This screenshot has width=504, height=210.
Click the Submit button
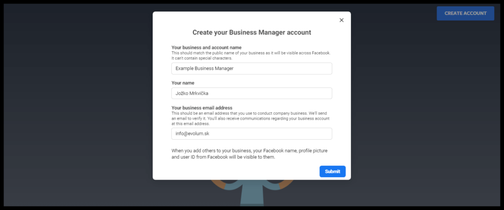(332, 172)
